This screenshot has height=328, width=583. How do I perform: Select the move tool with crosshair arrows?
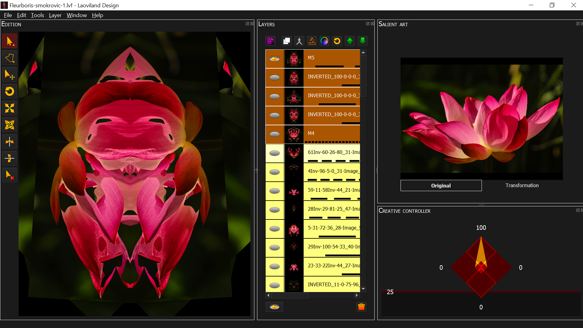(9, 75)
